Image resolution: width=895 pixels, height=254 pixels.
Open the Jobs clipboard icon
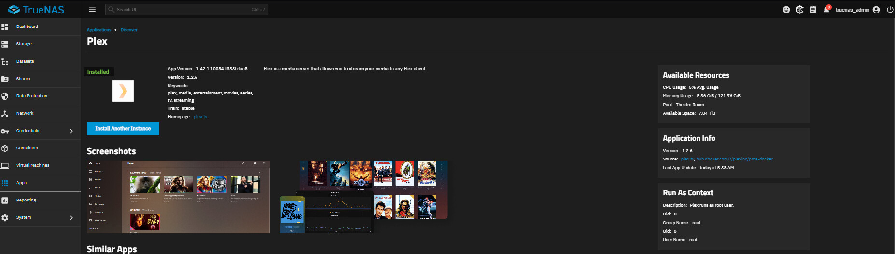(813, 10)
